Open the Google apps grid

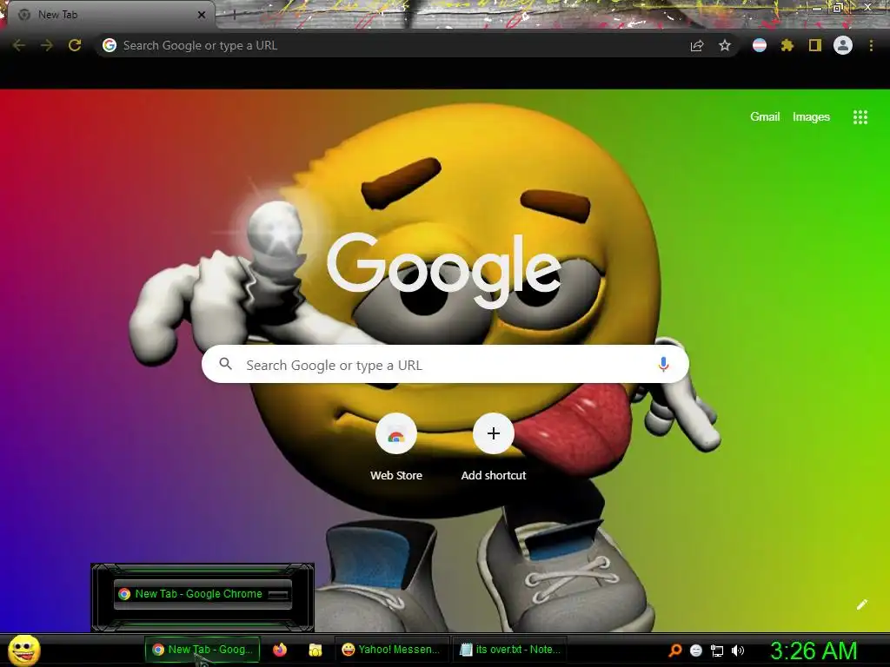tap(860, 117)
